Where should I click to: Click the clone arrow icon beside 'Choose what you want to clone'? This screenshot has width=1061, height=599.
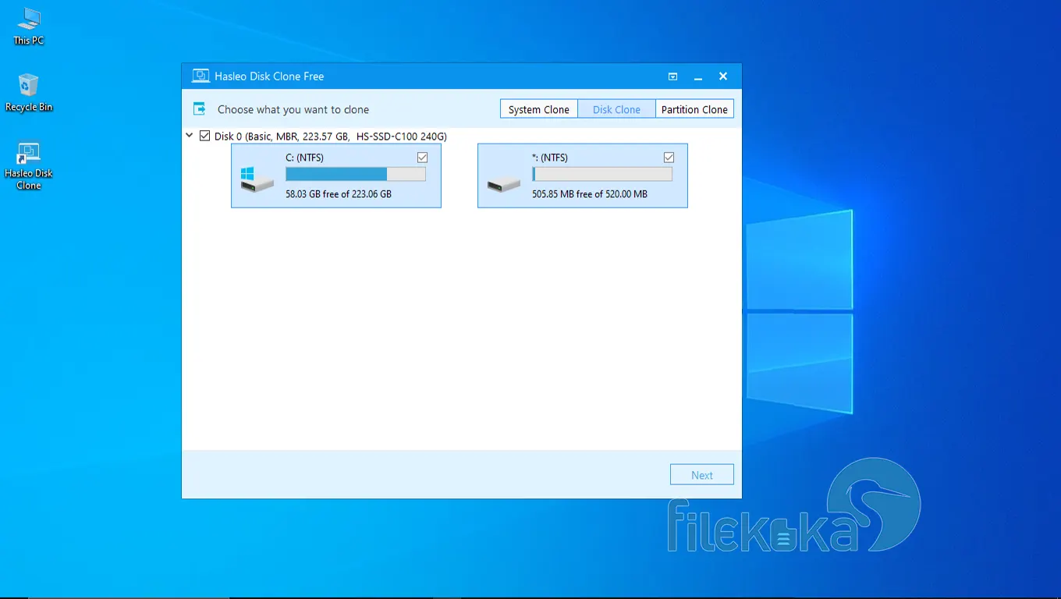pyautogui.click(x=200, y=109)
